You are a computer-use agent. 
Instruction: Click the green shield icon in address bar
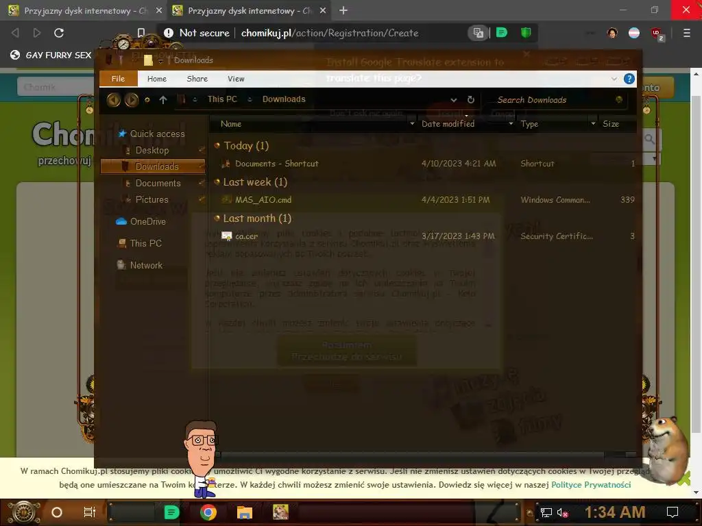(x=526, y=33)
